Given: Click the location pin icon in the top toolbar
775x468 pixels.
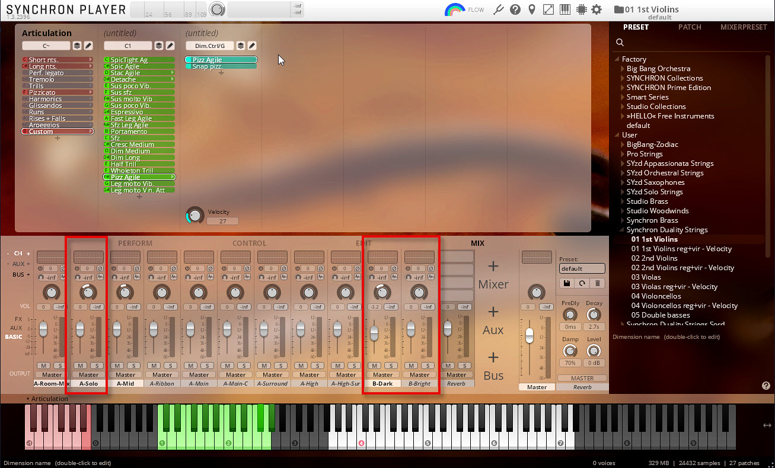Looking at the screenshot, I should pyautogui.click(x=532, y=9).
